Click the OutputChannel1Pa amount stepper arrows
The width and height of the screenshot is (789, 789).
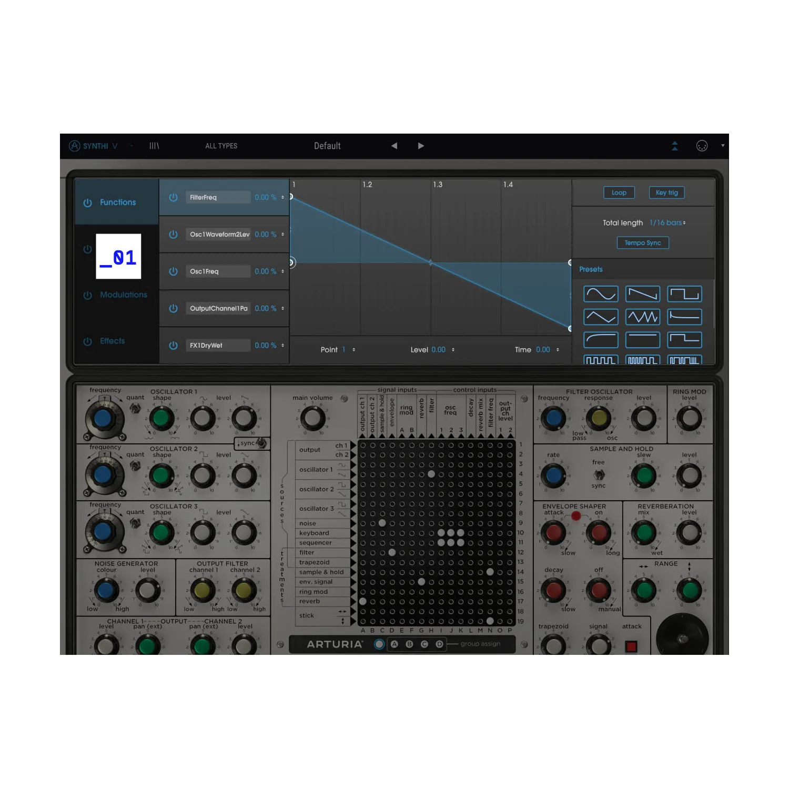[x=282, y=308]
